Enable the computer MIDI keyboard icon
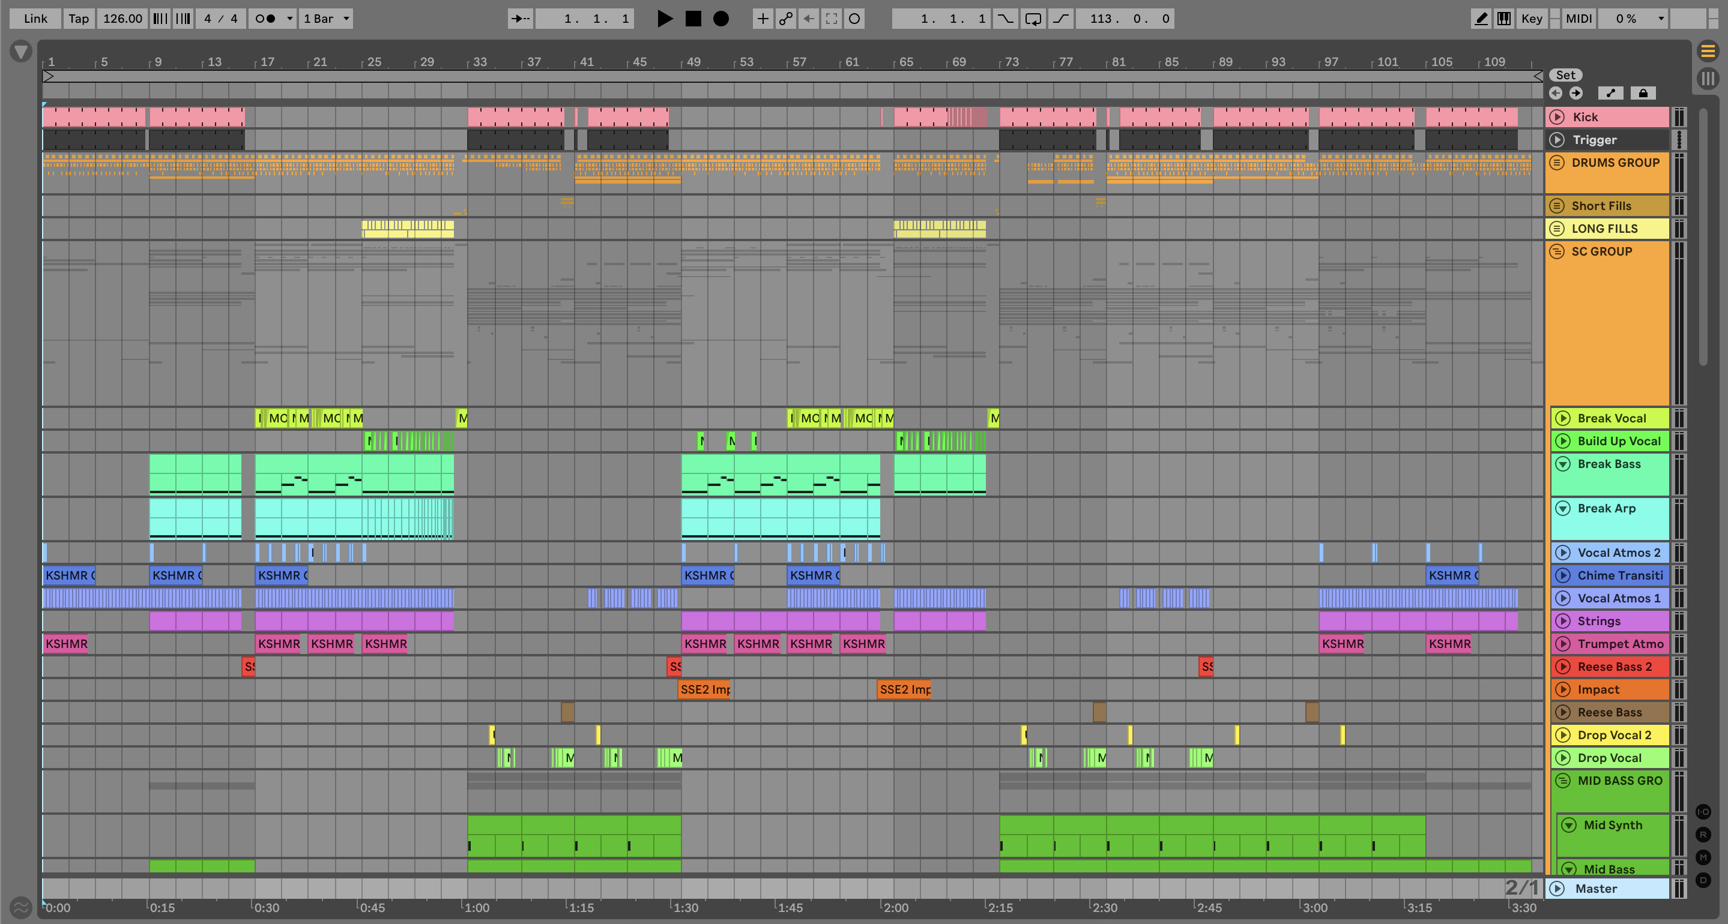 1504,19
